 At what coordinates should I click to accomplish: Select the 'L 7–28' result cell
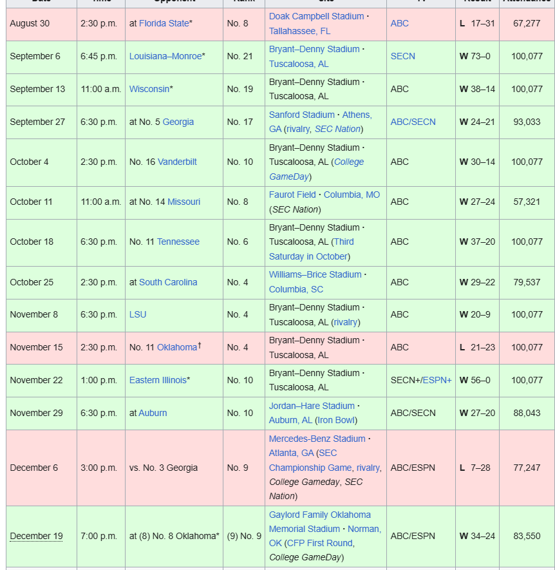(x=477, y=468)
